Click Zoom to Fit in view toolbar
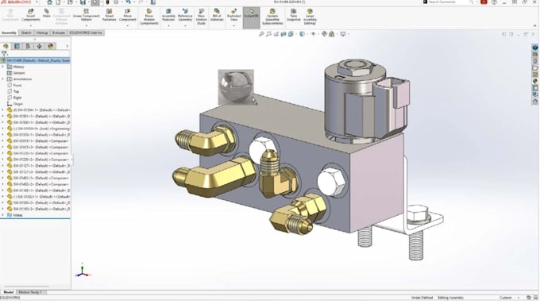This screenshot has width=540, height=304. click(261, 34)
